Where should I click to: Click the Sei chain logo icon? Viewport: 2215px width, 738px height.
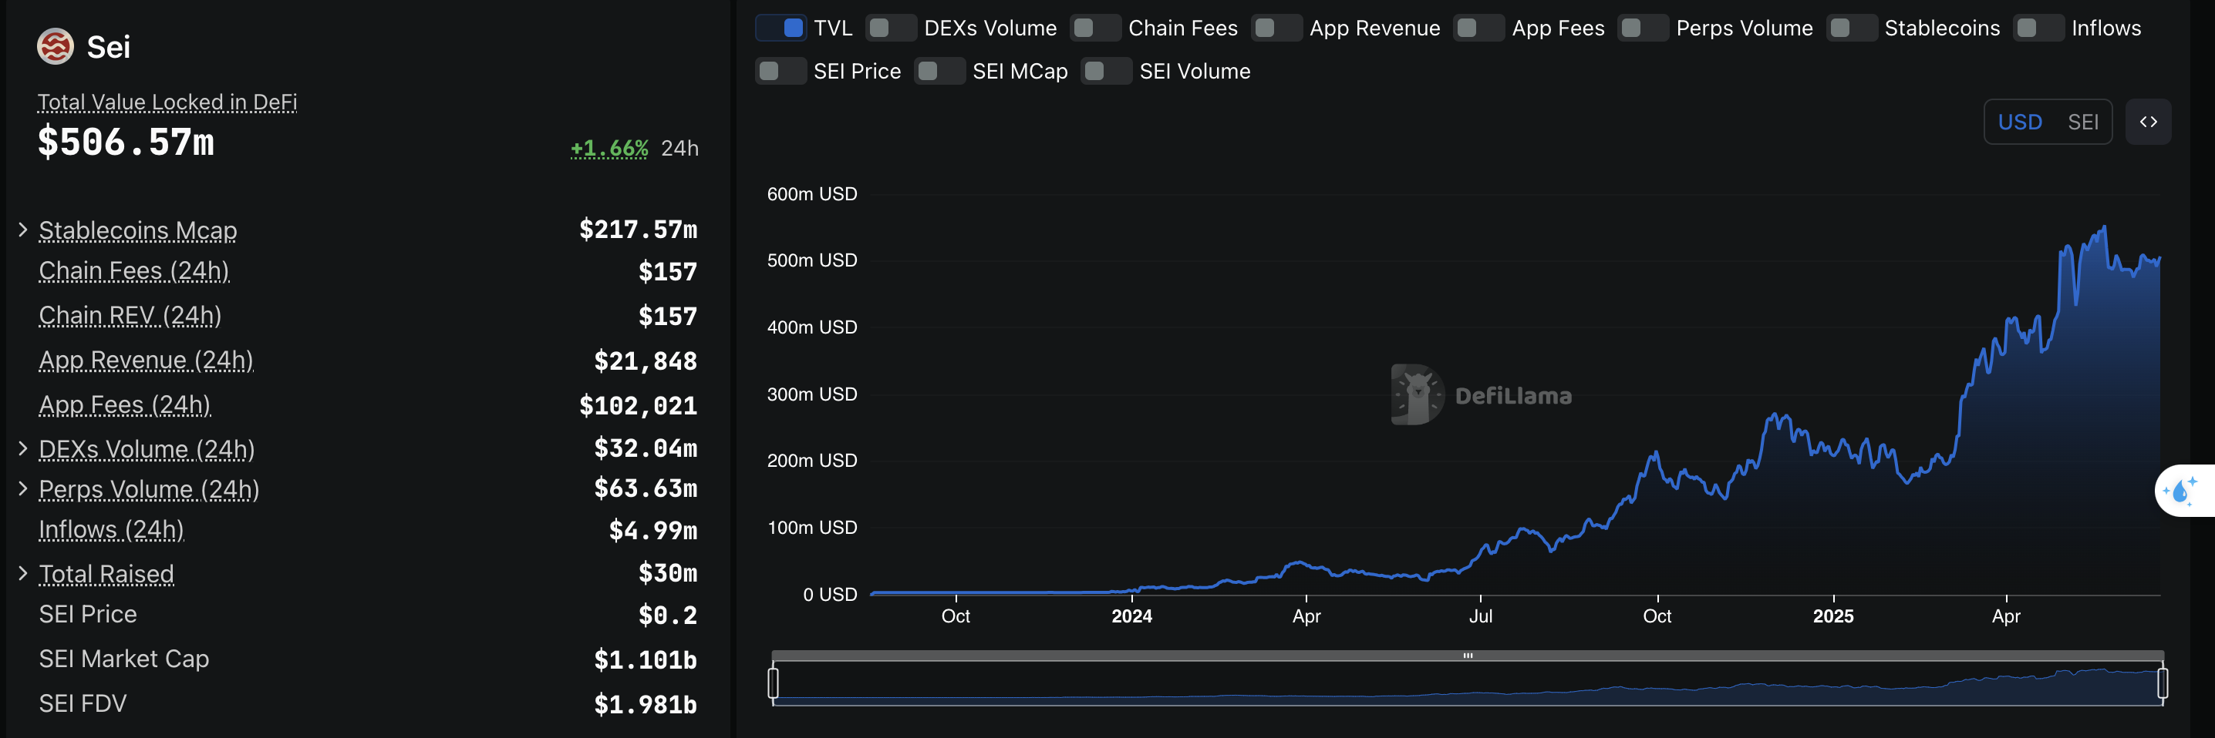click(55, 46)
